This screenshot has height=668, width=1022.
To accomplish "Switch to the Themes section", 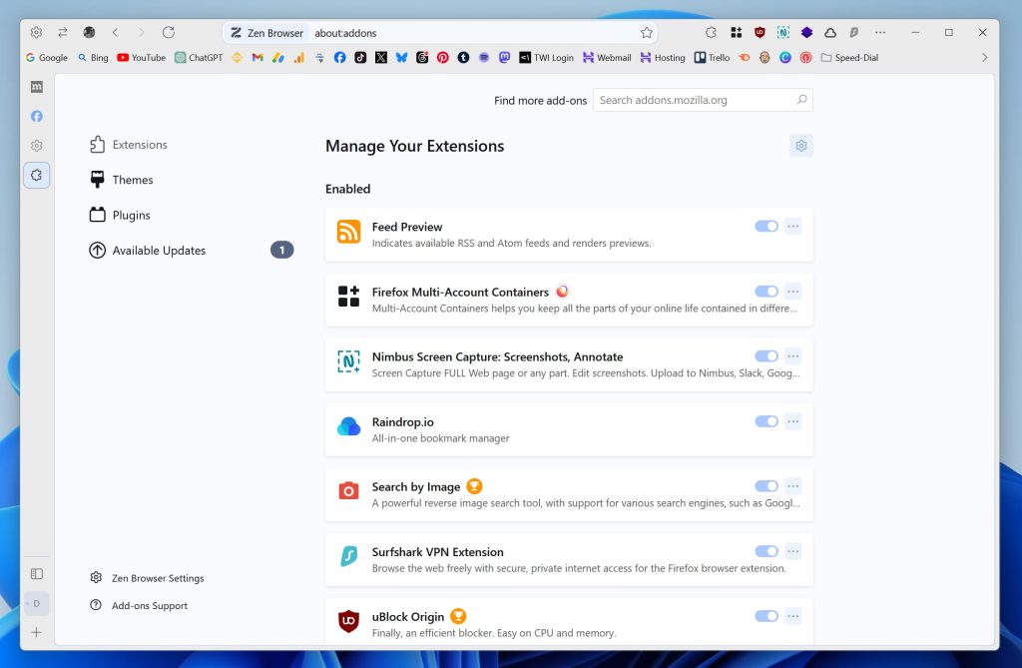I will 131,180.
